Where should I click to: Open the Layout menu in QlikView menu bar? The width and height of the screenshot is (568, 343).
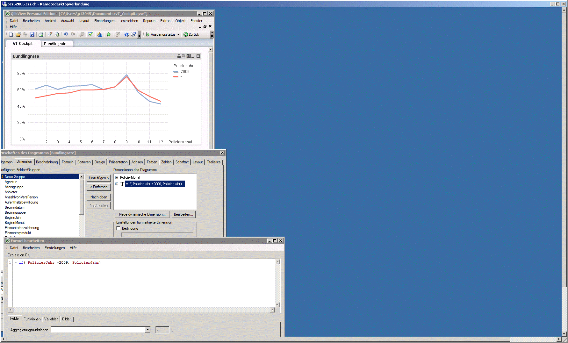pyautogui.click(x=84, y=21)
